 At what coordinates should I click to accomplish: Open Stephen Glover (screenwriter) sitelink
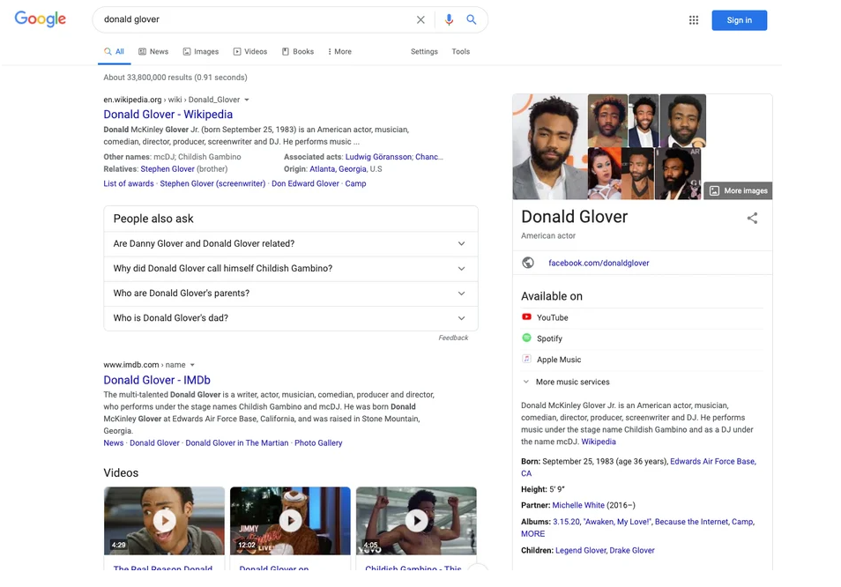click(212, 183)
